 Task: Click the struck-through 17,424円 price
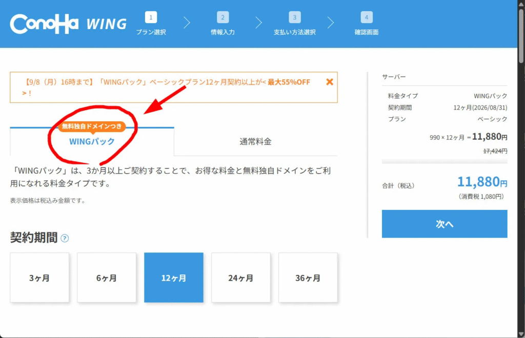tap(495, 151)
